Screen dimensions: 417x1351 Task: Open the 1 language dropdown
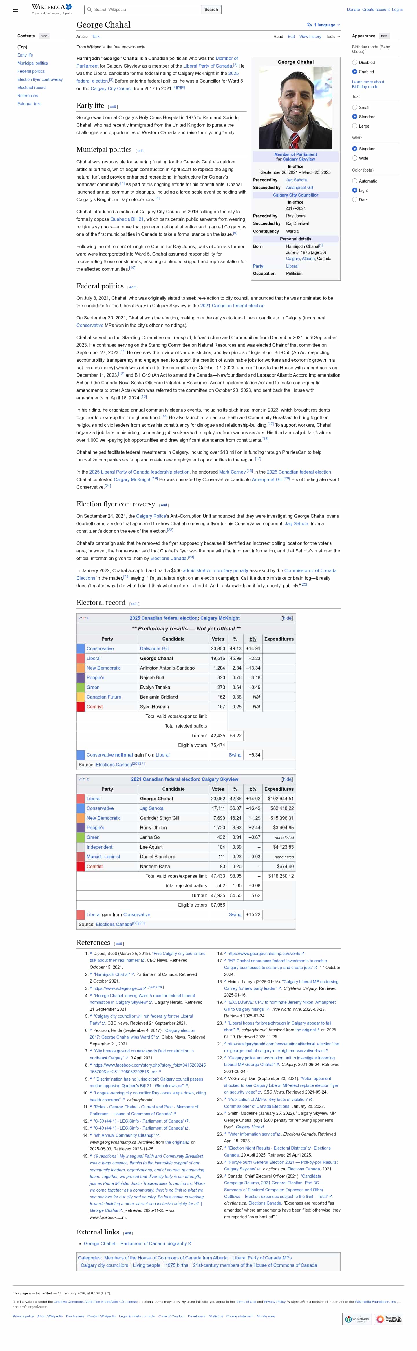[x=323, y=25]
